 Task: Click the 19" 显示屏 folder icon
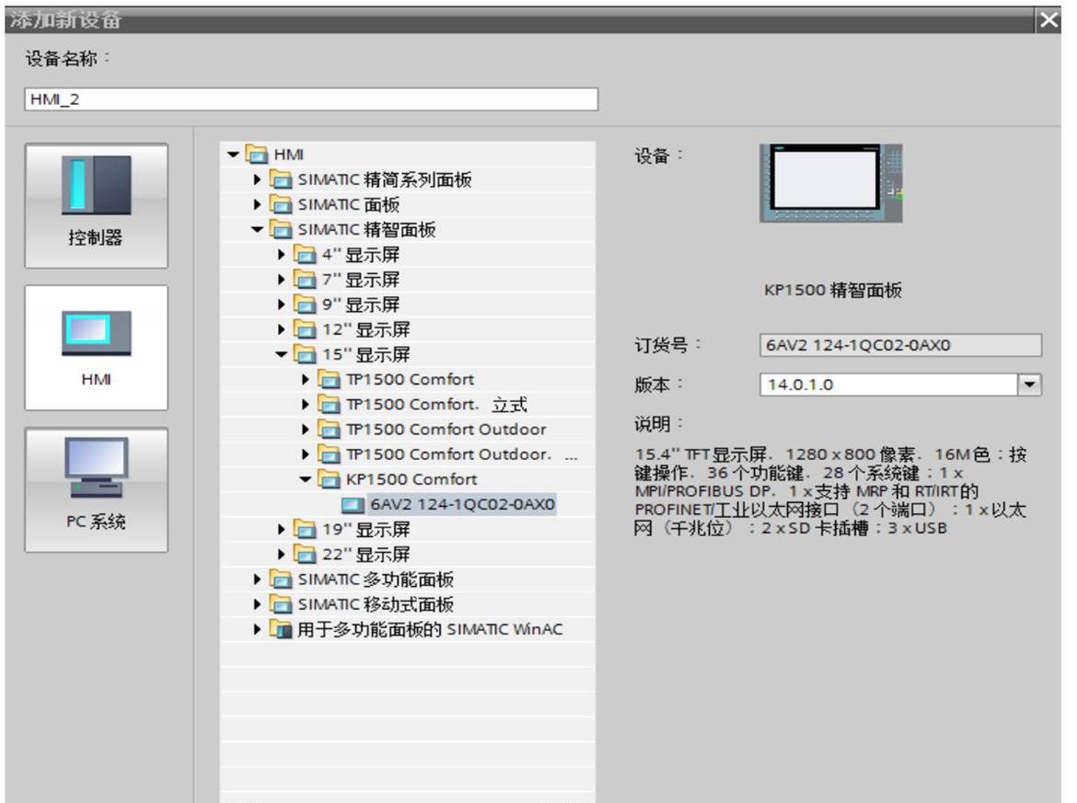305,529
